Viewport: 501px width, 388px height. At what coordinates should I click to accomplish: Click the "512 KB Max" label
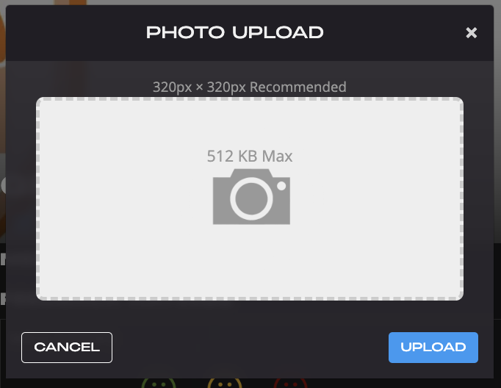pos(250,157)
